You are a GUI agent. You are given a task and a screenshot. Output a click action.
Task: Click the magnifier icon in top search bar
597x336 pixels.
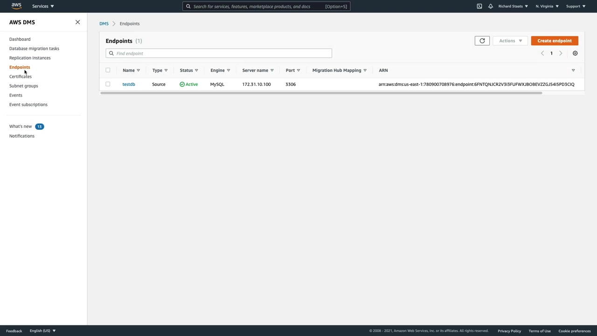[188, 6]
